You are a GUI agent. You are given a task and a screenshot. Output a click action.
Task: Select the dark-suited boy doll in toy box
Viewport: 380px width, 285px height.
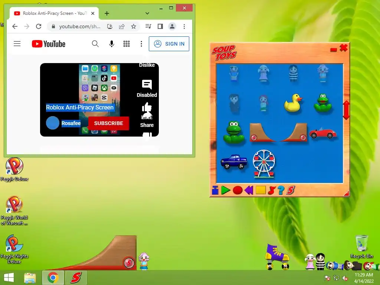[234, 104]
